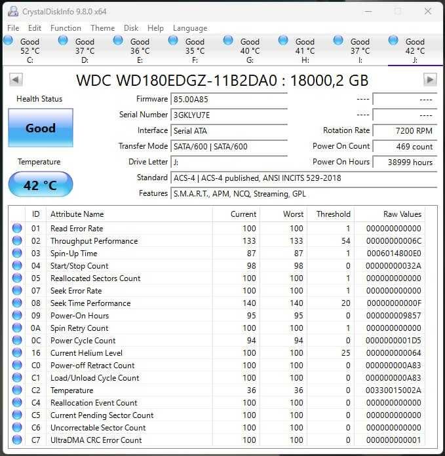Select the Reallocated Sectors Count name
The width and height of the screenshot is (445, 456).
click(x=96, y=278)
